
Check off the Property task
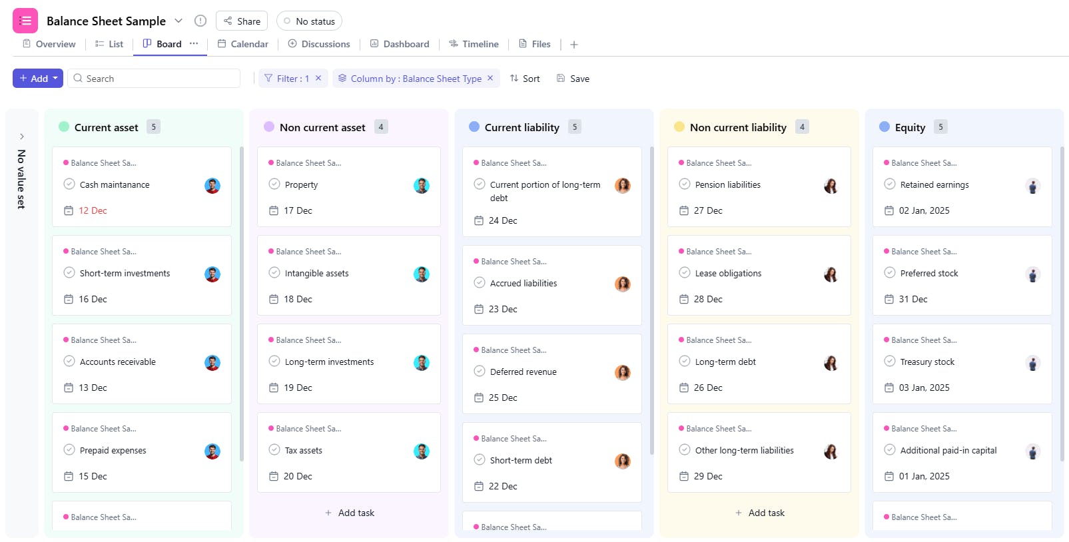tap(274, 184)
